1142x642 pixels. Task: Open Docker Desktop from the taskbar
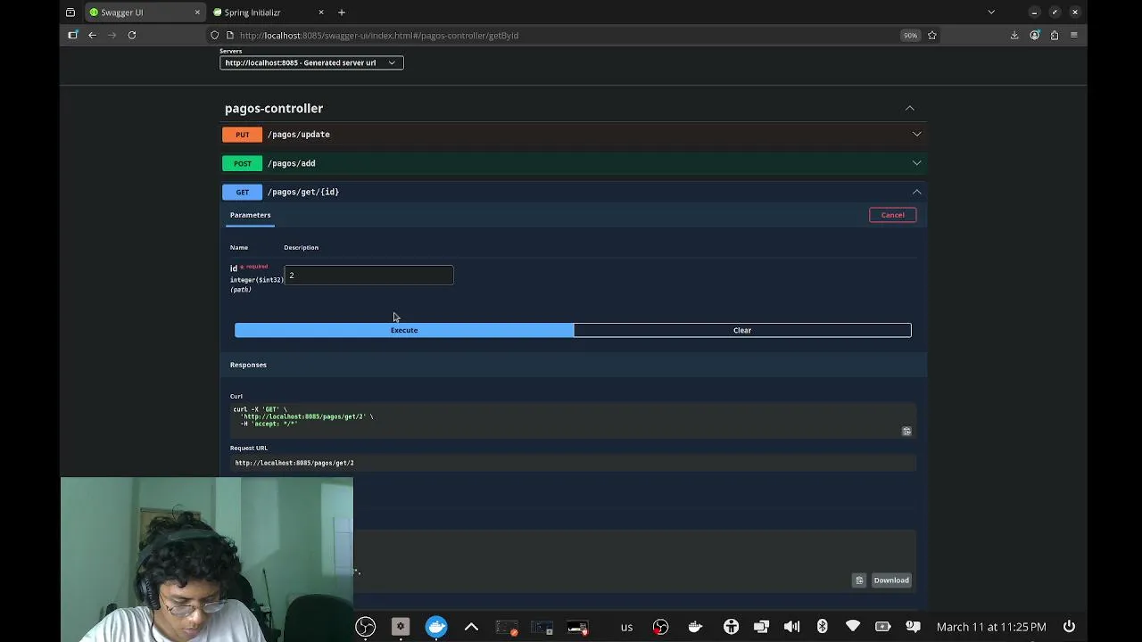436,627
